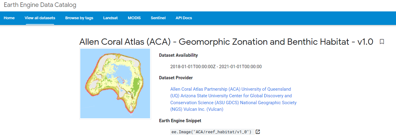Open snippet in Code Editor via external-link icon
This screenshot has height=139, width=396.
[x=258, y=132]
